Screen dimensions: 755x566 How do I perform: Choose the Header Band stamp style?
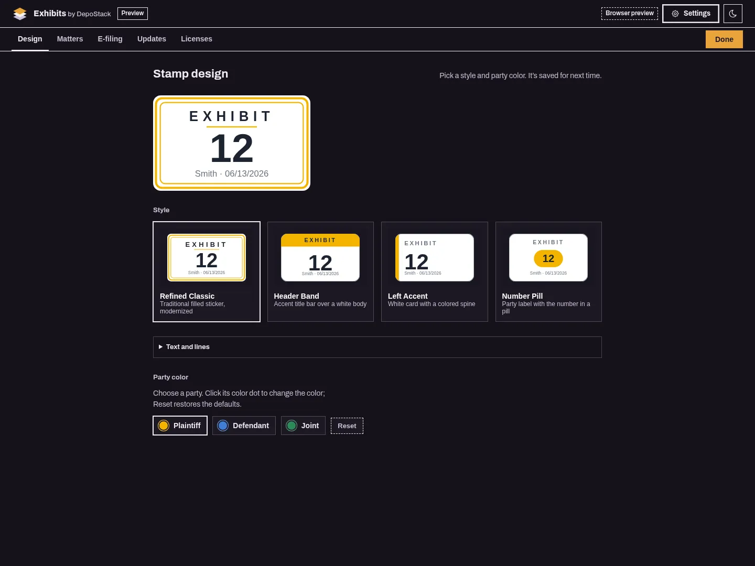pos(320,271)
